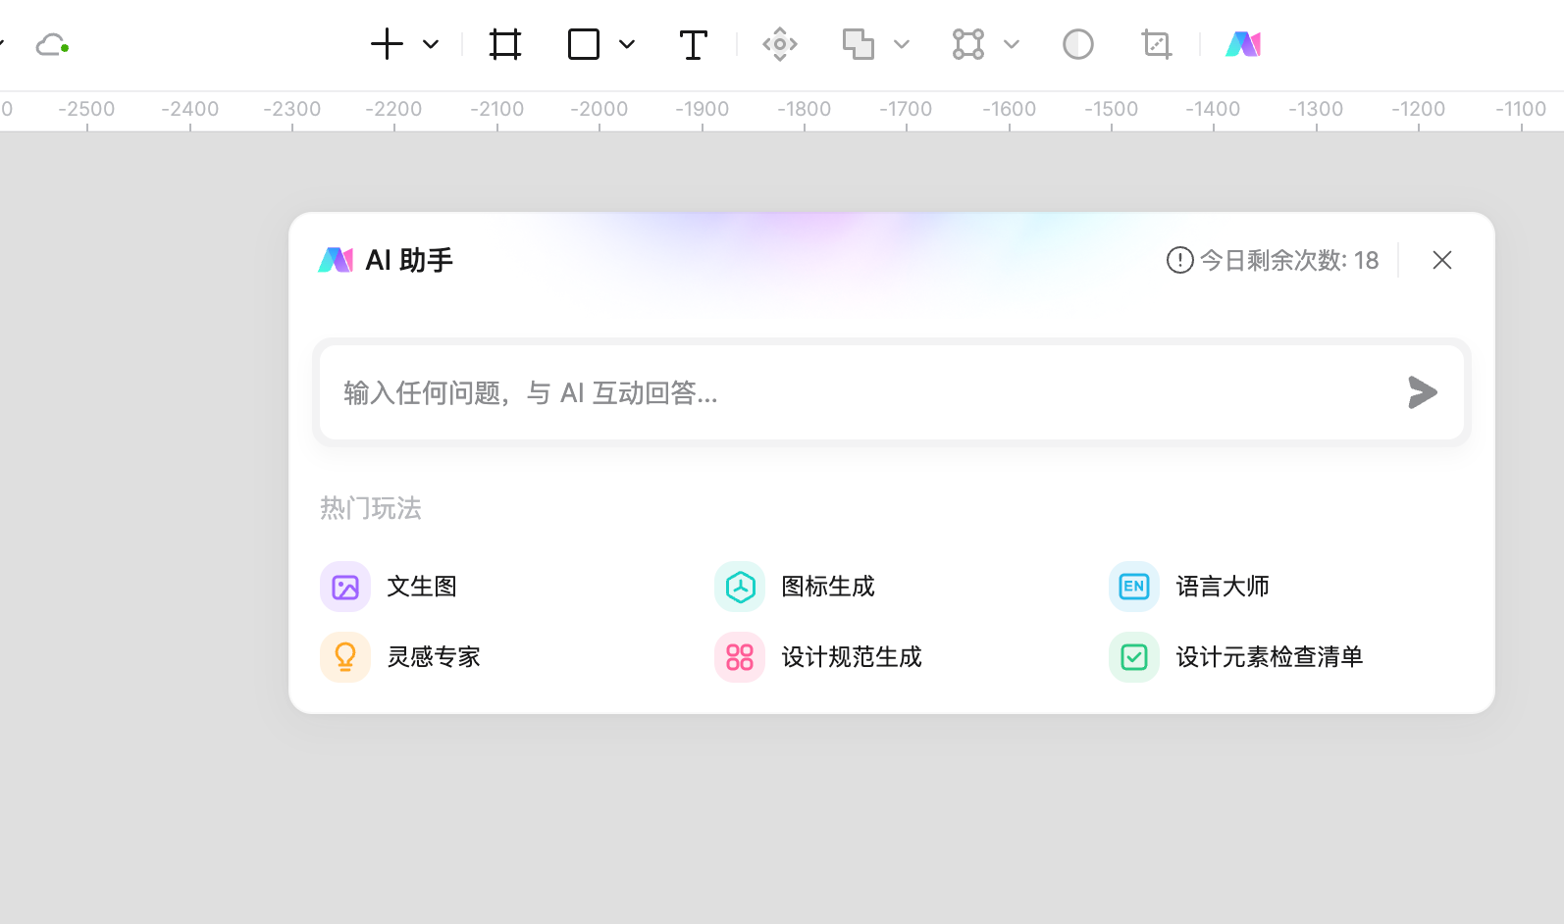Viewport: 1564px width, 924px height.
Task: Open the path edit options dropdown
Action: click(1012, 44)
